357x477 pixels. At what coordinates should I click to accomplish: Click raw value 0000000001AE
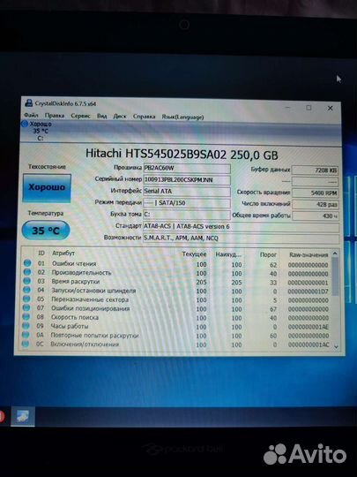tap(309, 327)
